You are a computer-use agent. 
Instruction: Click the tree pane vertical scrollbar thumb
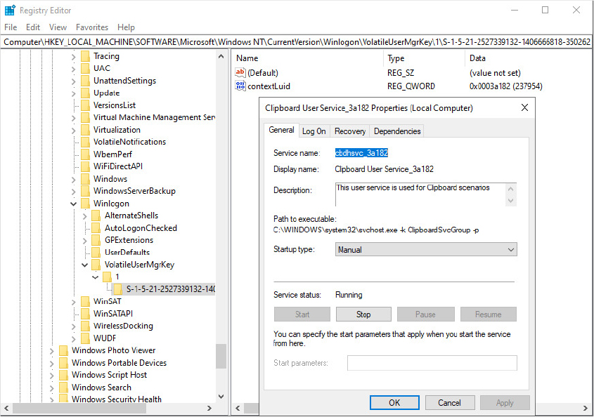221,356
